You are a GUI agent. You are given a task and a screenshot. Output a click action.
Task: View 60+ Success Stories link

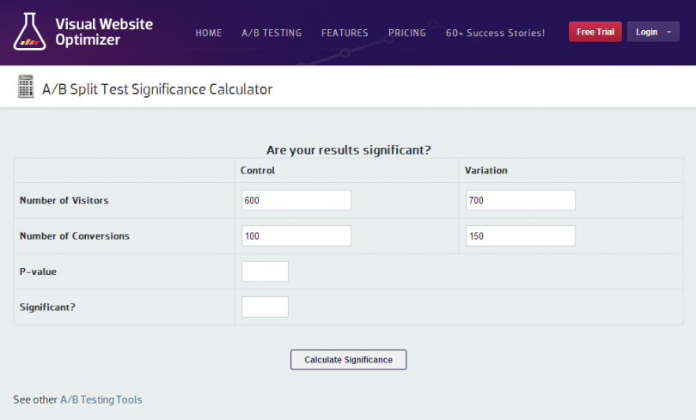pyautogui.click(x=496, y=33)
